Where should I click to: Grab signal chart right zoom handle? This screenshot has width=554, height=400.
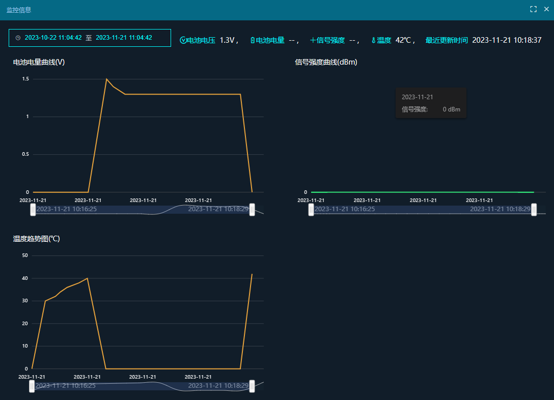534,210
